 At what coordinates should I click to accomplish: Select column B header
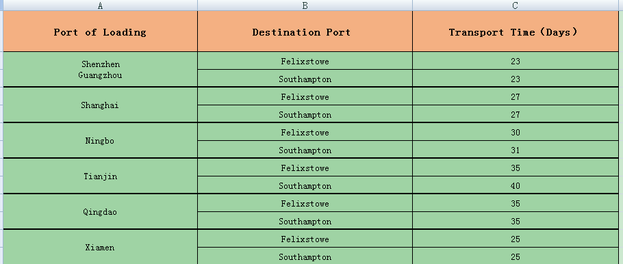point(305,5)
